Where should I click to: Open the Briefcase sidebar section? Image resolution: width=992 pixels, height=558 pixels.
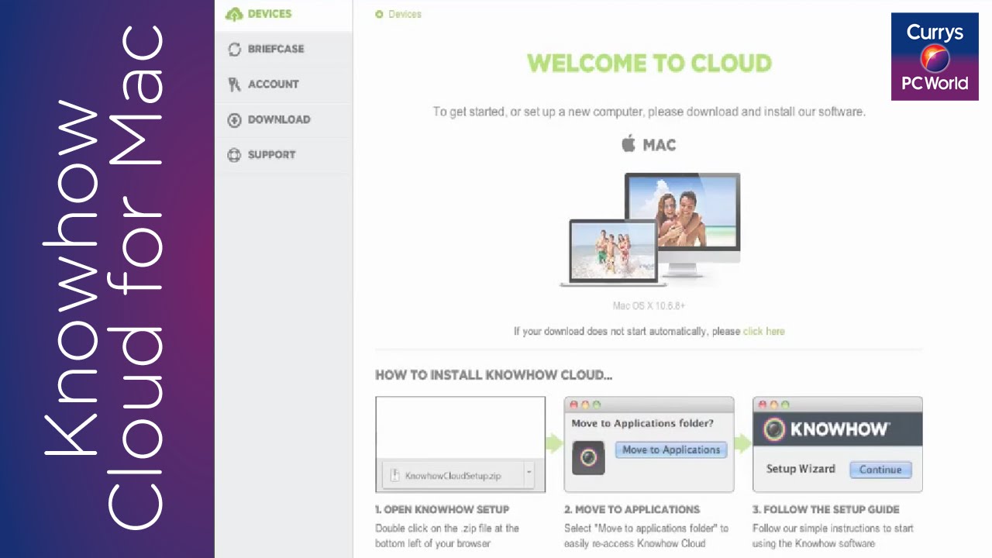284,49
